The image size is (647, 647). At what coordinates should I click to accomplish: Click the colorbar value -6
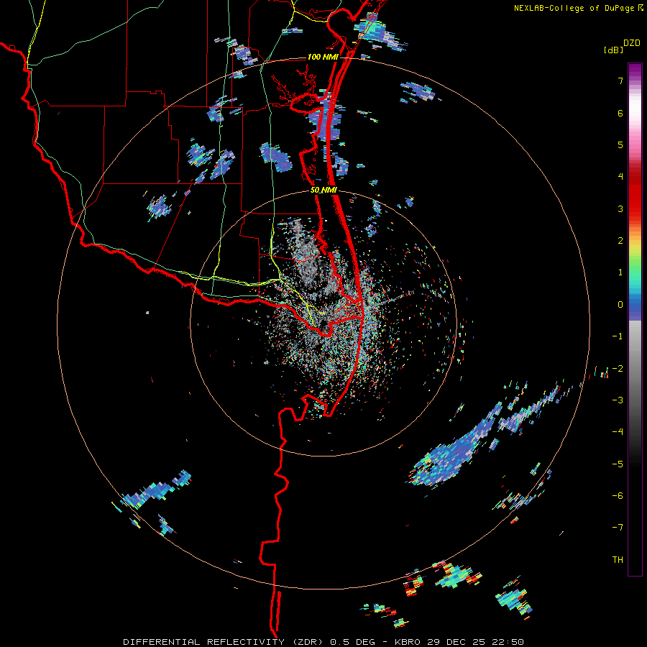618,496
